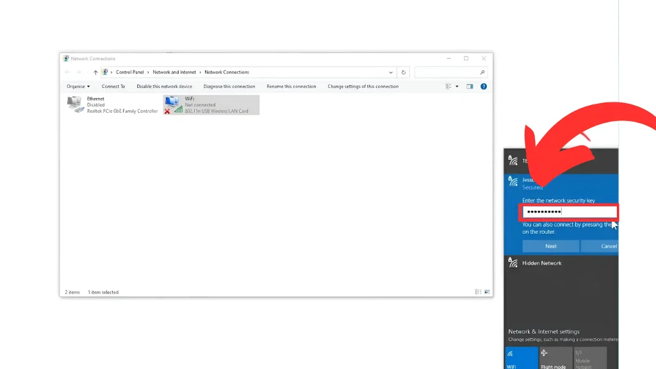Viewport: 656px width, 369px height.
Task: Expand the Organise dropdown menu
Action: tap(78, 86)
